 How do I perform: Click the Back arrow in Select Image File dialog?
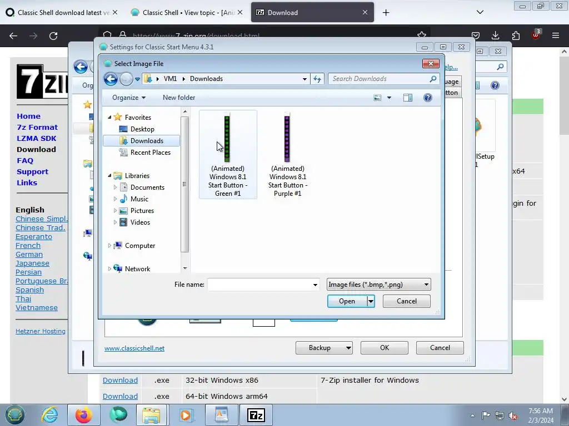coord(111,79)
